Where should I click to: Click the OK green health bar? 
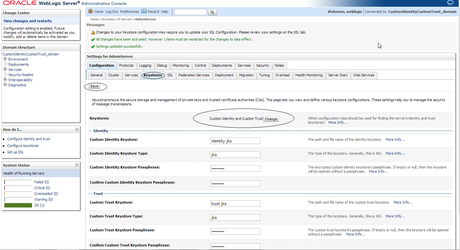(x=18, y=205)
